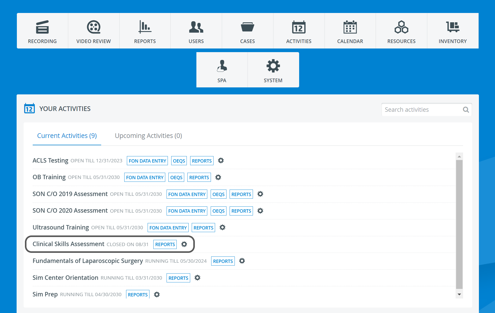Screen dimensions: 495x313
Task: Click the search magnifier icon
Action: coord(466,110)
